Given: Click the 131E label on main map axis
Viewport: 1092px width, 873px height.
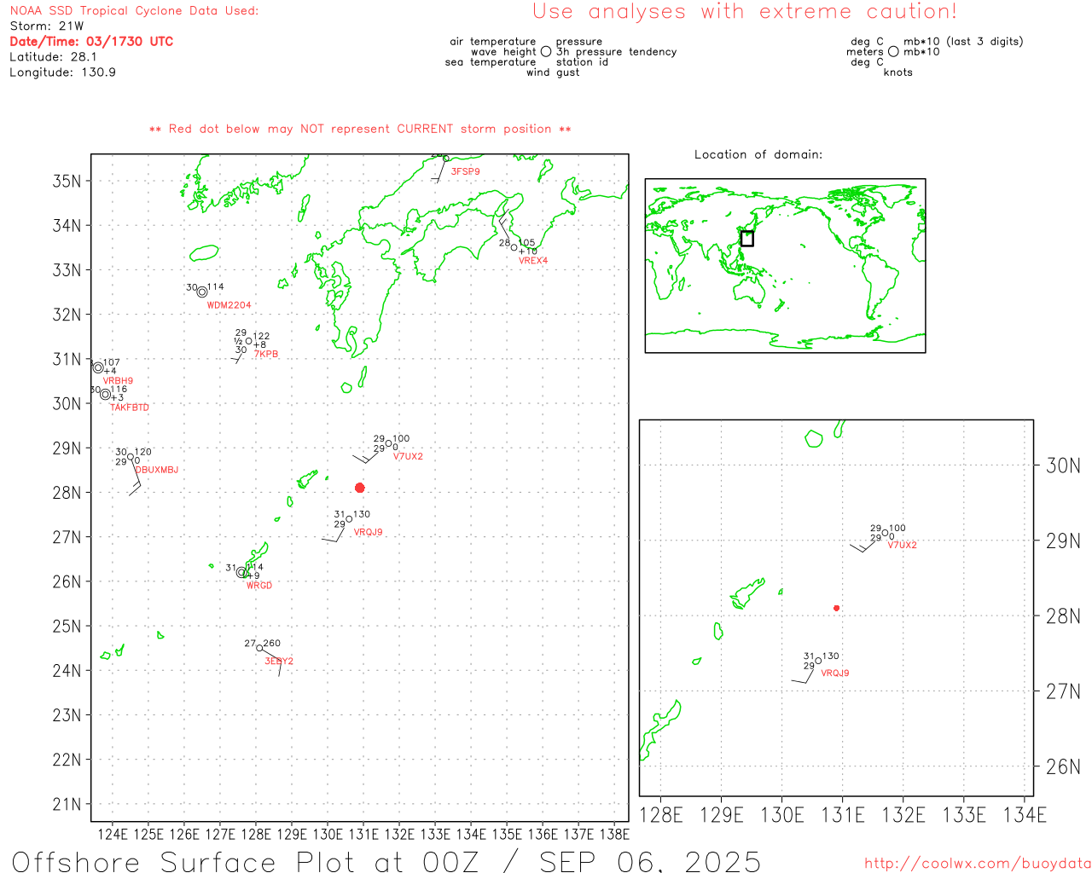Looking at the screenshot, I should point(363,834).
